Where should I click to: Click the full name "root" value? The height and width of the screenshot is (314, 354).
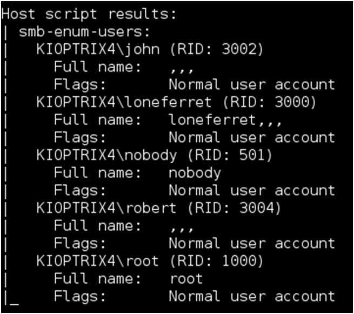pyautogui.click(x=186, y=279)
